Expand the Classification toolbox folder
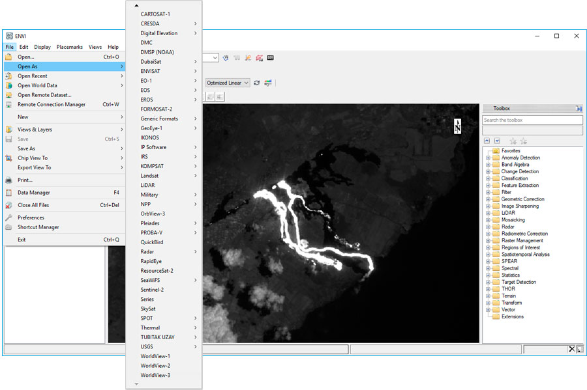 tap(488, 178)
